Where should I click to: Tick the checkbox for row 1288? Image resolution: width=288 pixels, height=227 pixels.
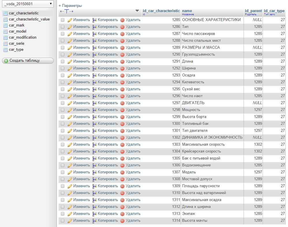[x=63, y=41]
